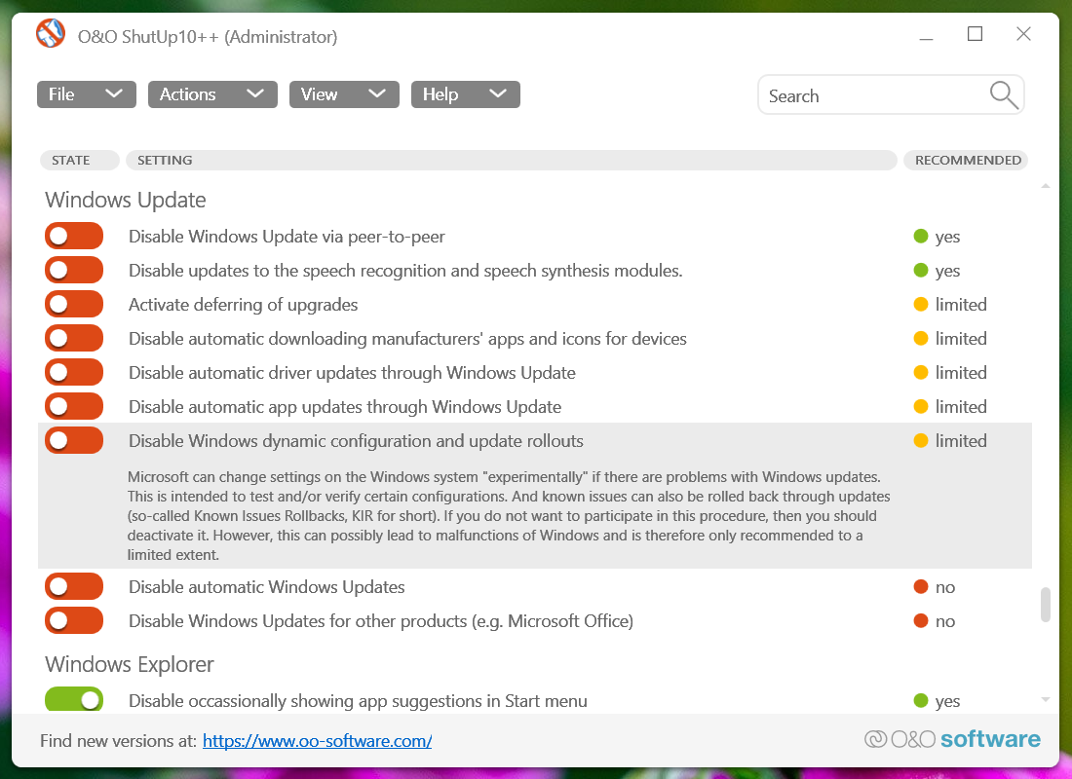This screenshot has width=1072, height=779.
Task: Click the vertical scrollbar thumb
Action: [1046, 604]
